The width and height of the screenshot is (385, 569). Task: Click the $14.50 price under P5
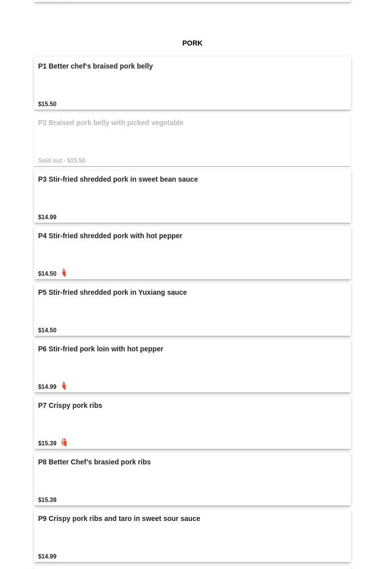tap(47, 330)
